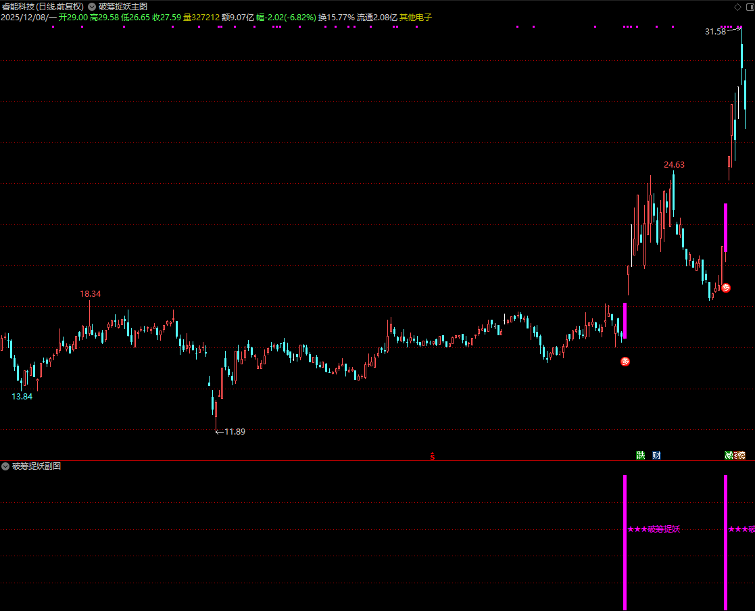
Task: Expand the 破筹捉妖副图 indicator dropdown arrow
Action: [5, 466]
